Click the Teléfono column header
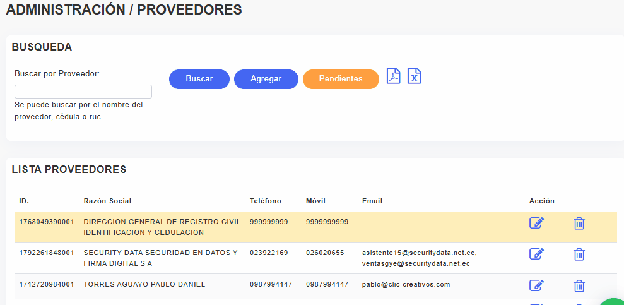Screen dimensions: 624x305 (265, 201)
